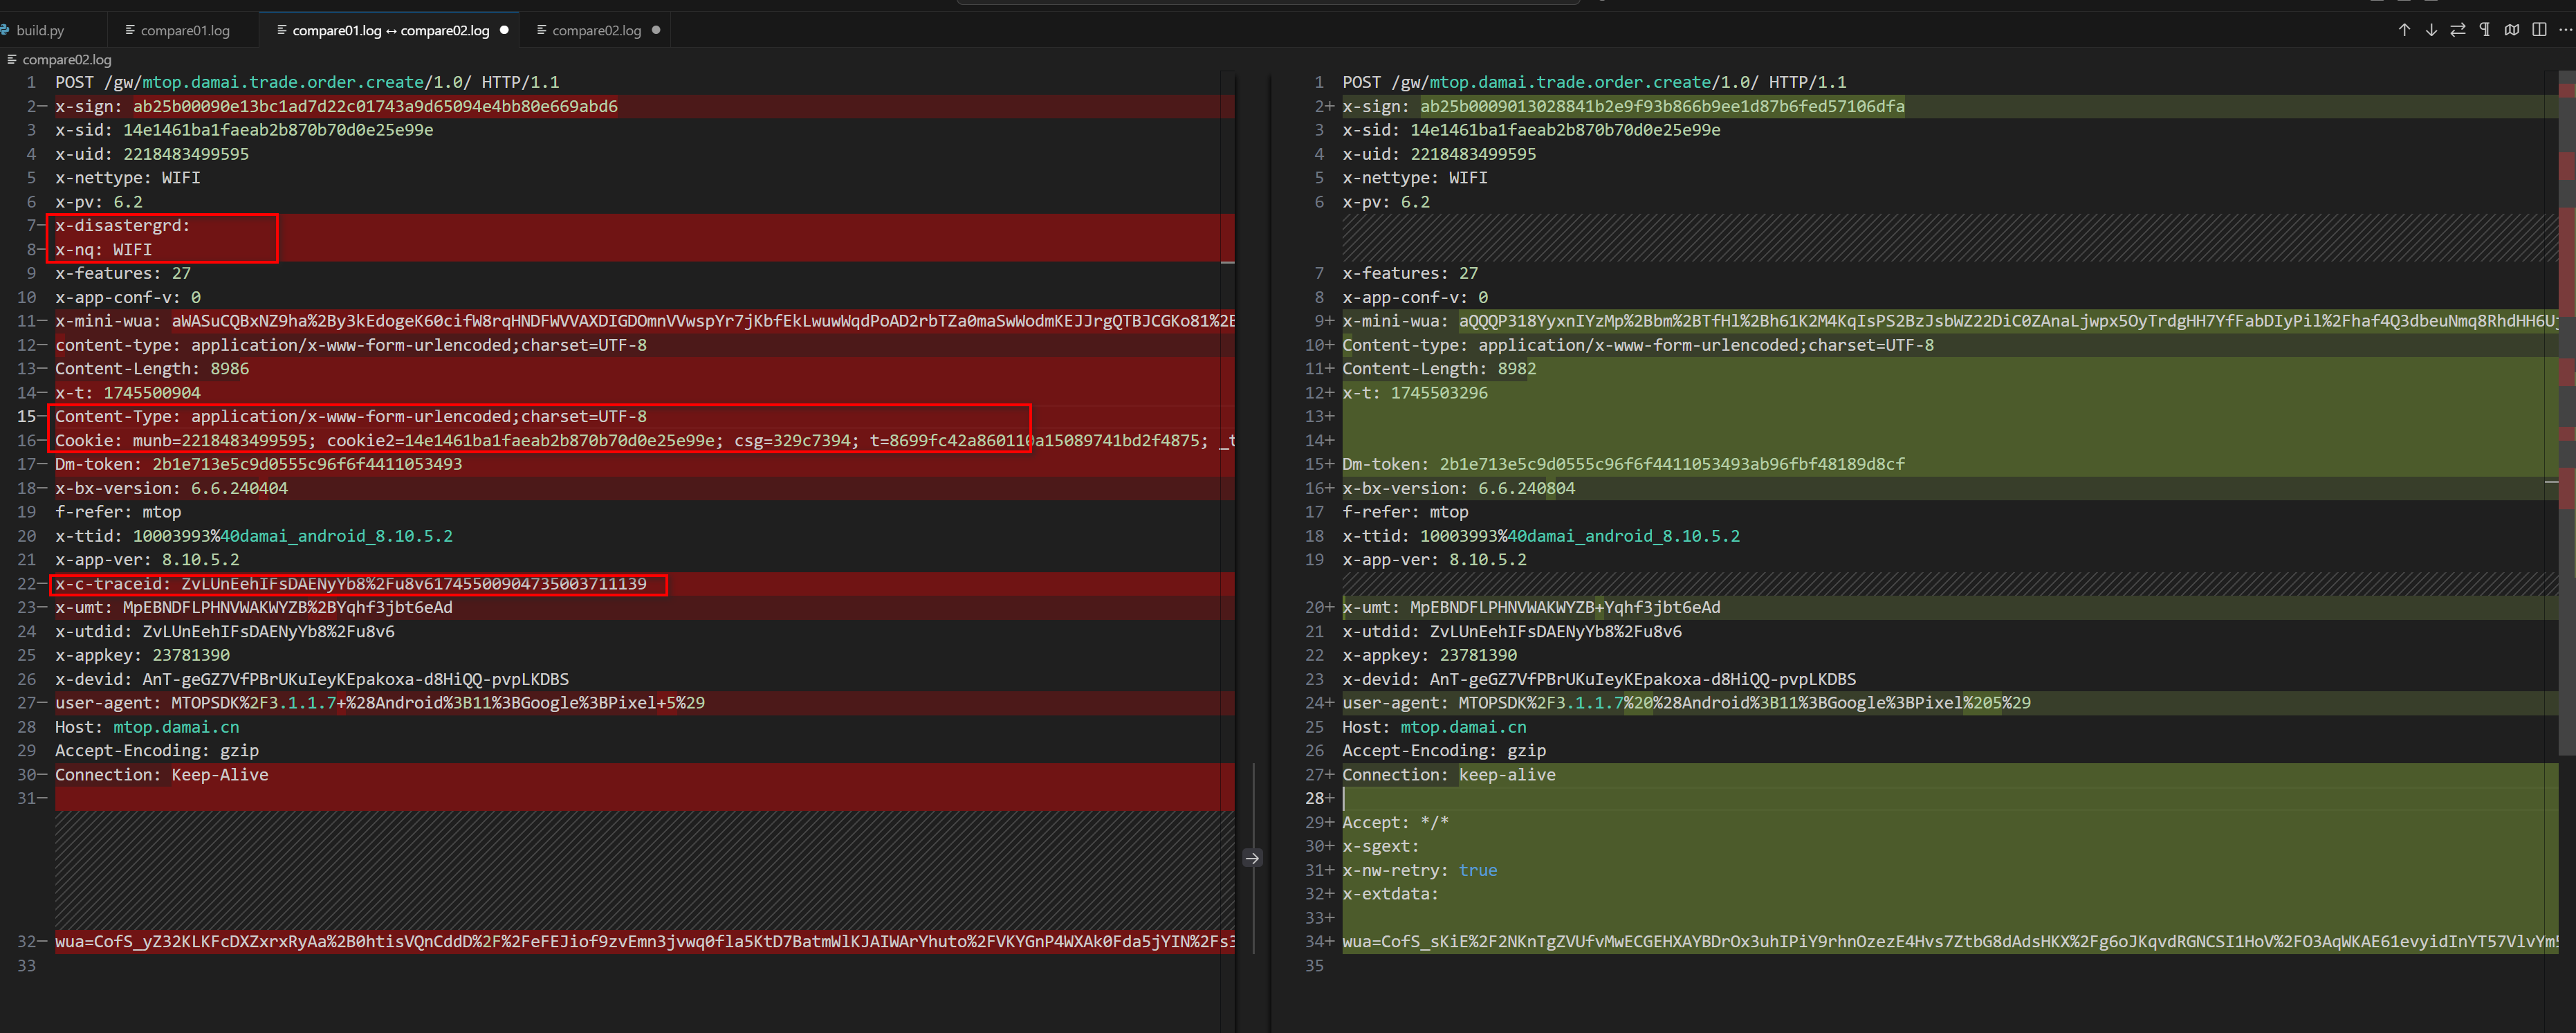Switch to the build.py tab
The width and height of the screenshot is (2576, 1033).
tap(40, 31)
